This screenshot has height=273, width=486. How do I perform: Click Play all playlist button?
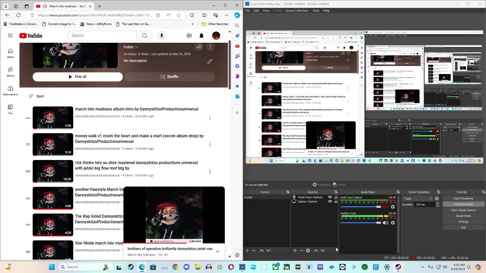point(77,77)
